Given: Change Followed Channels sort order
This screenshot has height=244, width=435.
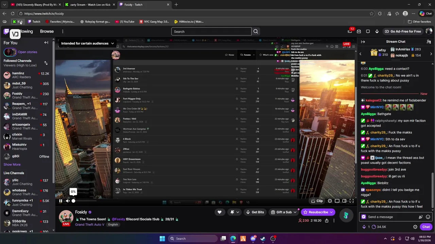Looking at the screenshot, I should [46, 63].
